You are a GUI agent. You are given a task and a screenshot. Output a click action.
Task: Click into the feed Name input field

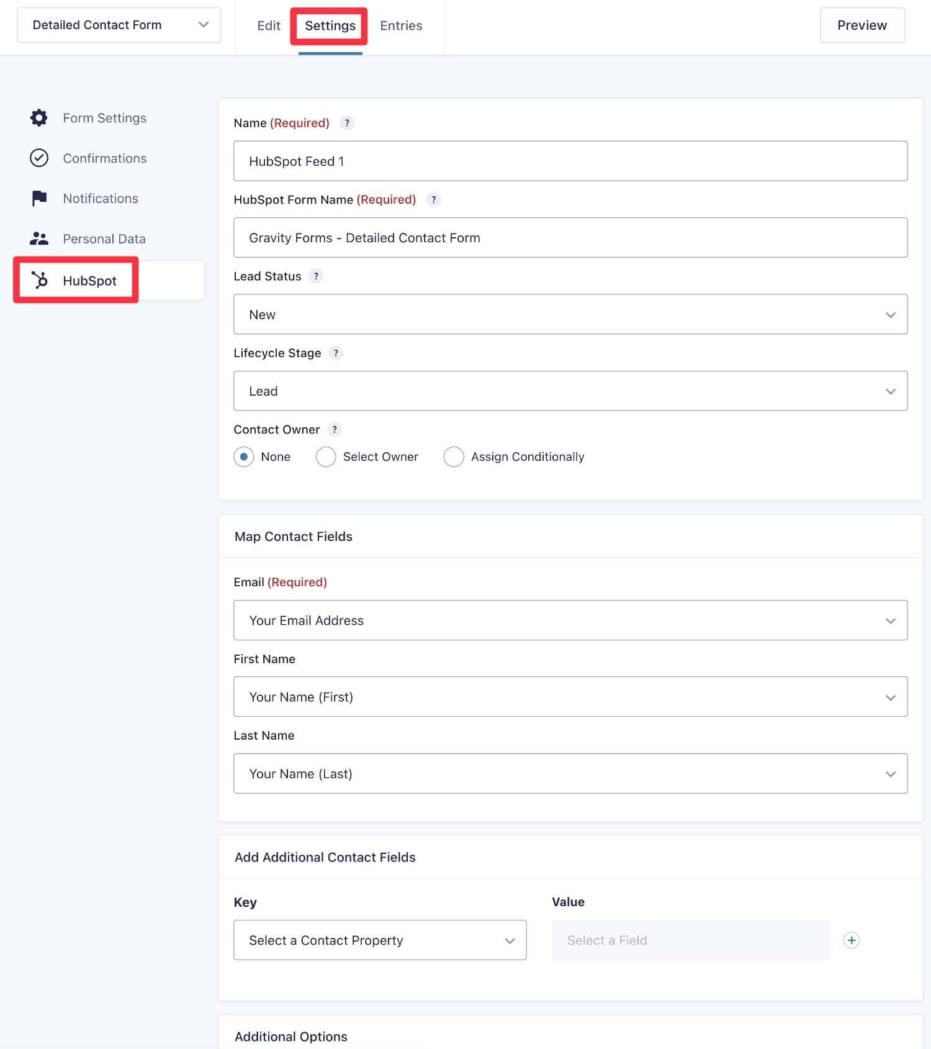[570, 161]
